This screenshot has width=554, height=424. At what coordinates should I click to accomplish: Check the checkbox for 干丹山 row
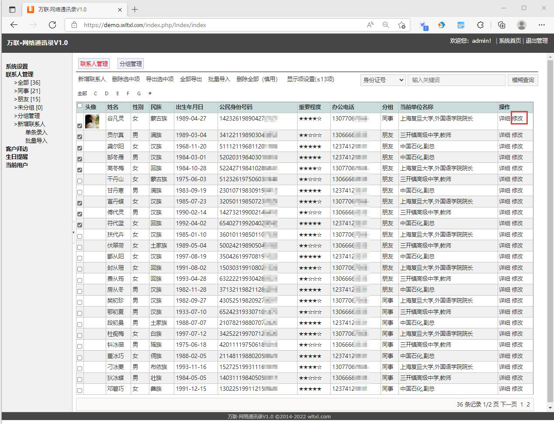pyautogui.click(x=80, y=181)
